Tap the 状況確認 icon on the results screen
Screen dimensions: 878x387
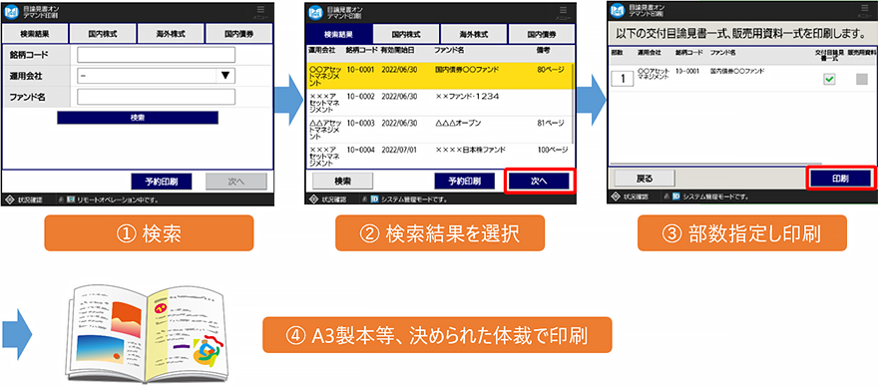point(313,198)
